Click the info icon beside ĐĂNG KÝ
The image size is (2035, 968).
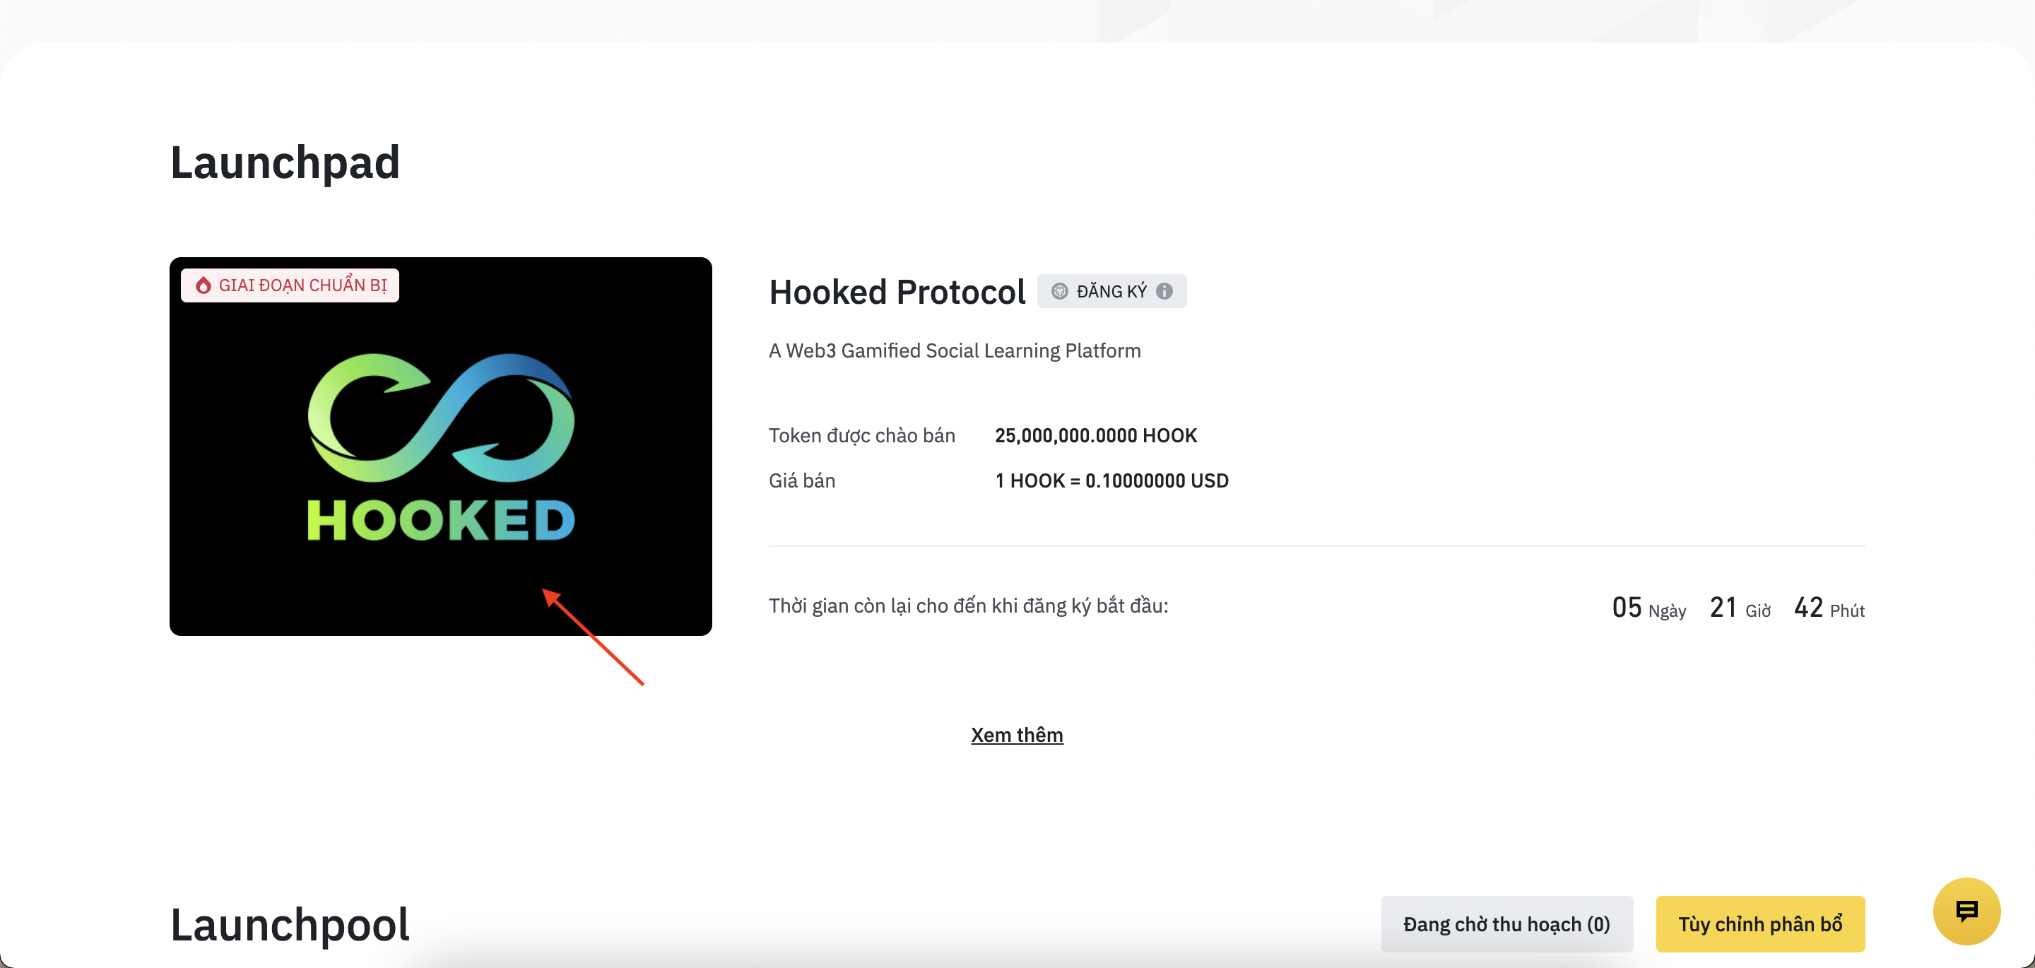pos(1164,291)
